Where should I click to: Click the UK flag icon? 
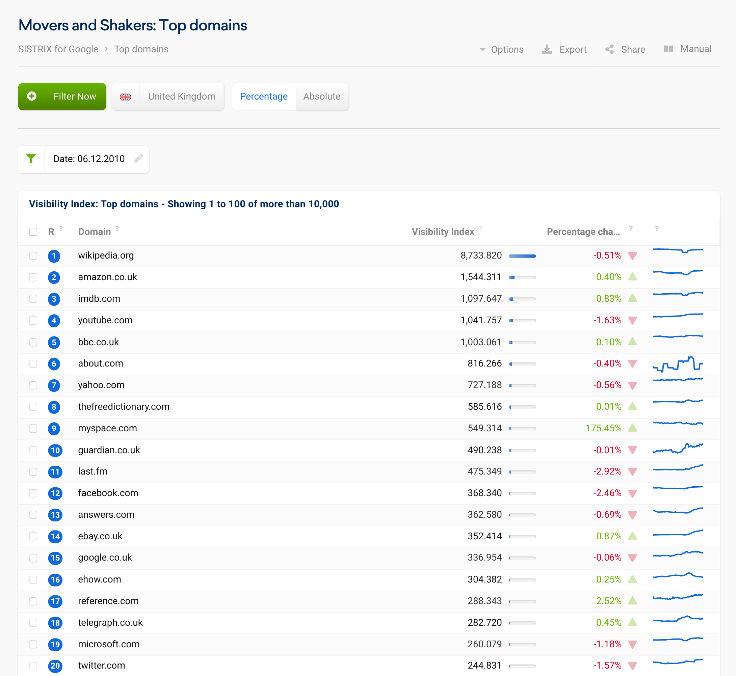[x=126, y=97]
